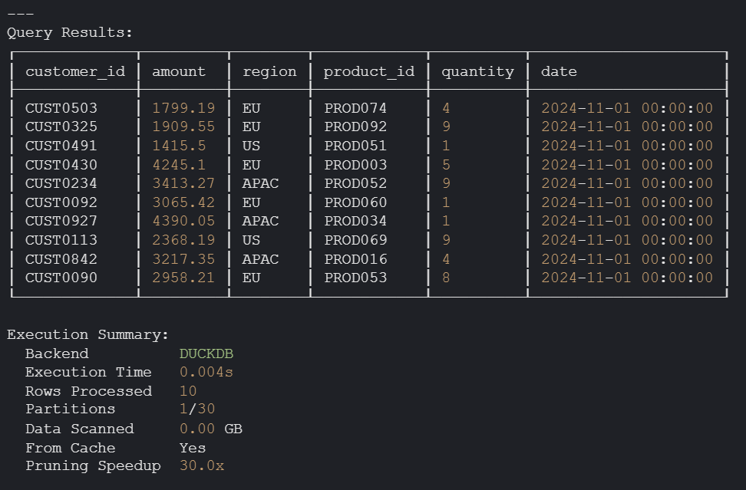Select the 0.004s execution time value
This screenshot has width=746, height=490.
pos(206,372)
